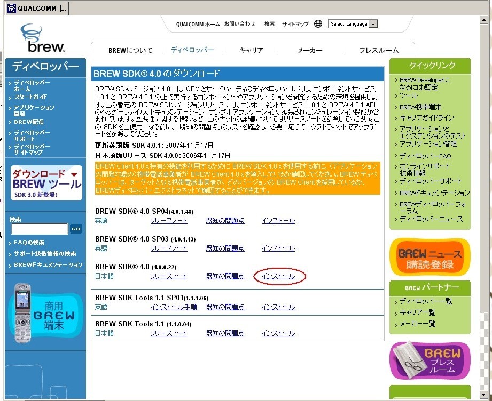Open ディベロッパー一覧 partner link
Viewport: 492px width, 401px height.
tap(426, 301)
